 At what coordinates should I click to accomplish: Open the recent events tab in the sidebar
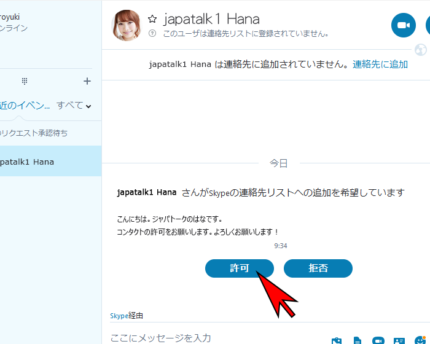tap(25, 106)
